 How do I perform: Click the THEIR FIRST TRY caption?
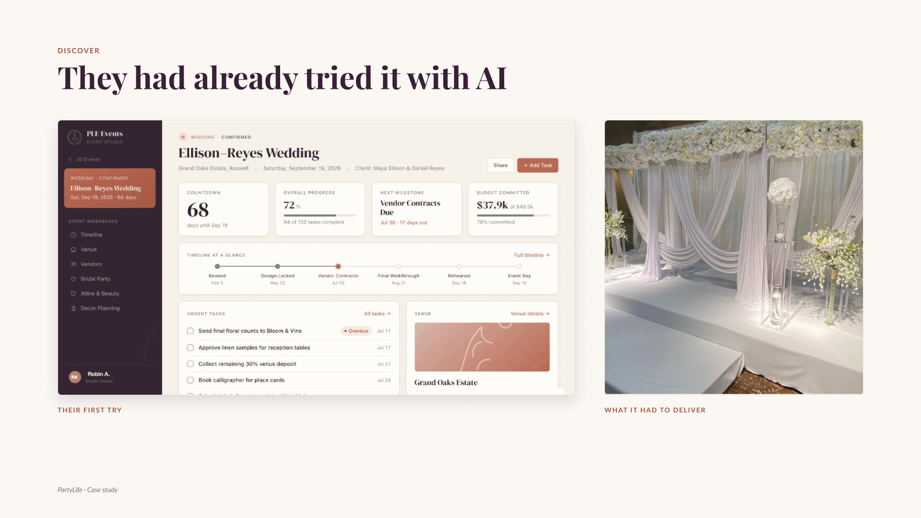pos(90,410)
